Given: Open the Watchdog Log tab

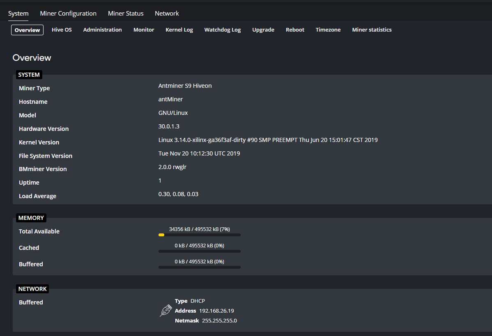Looking at the screenshot, I should 222,30.
